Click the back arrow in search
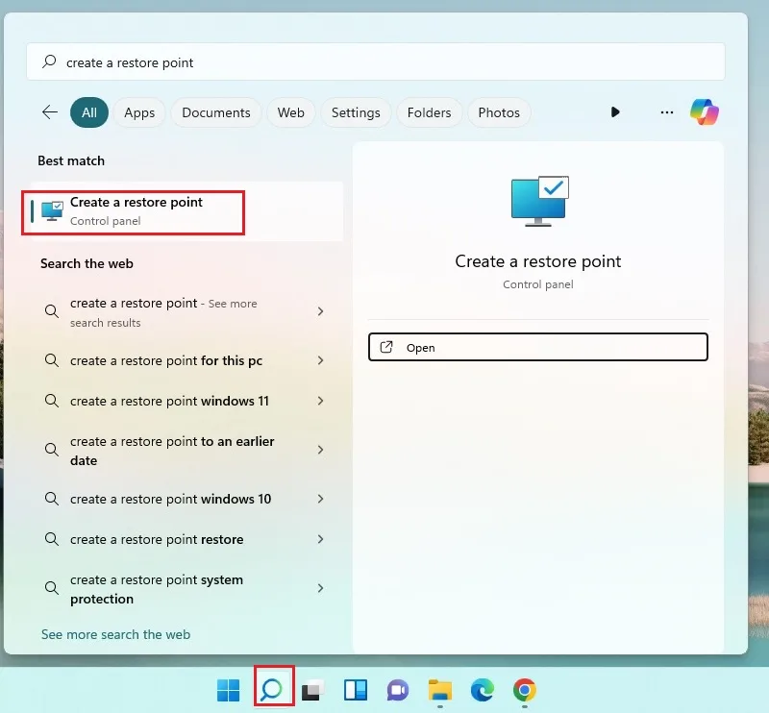The width and height of the screenshot is (769, 713). point(50,112)
